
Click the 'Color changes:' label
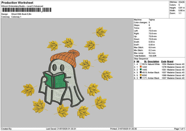141,23
